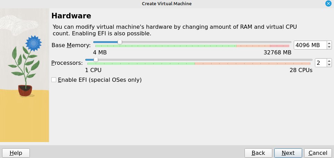Cancel virtual machine creation
Image resolution: width=334 pixels, height=158 pixels.
pos(318,153)
